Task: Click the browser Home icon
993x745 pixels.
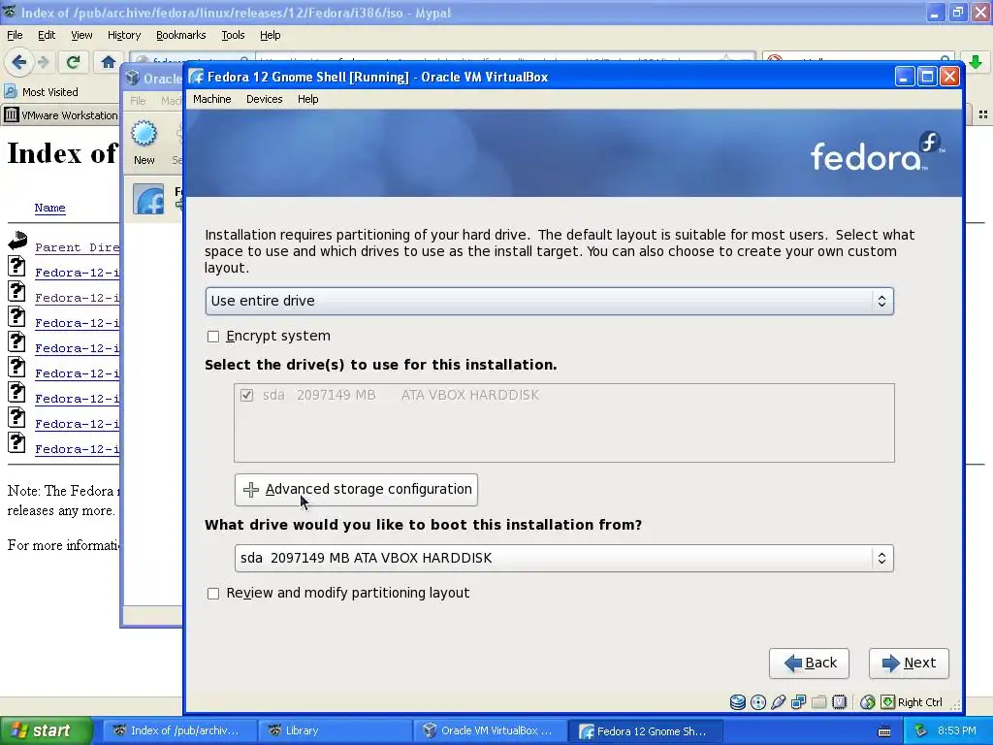Action: pyautogui.click(x=109, y=62)
